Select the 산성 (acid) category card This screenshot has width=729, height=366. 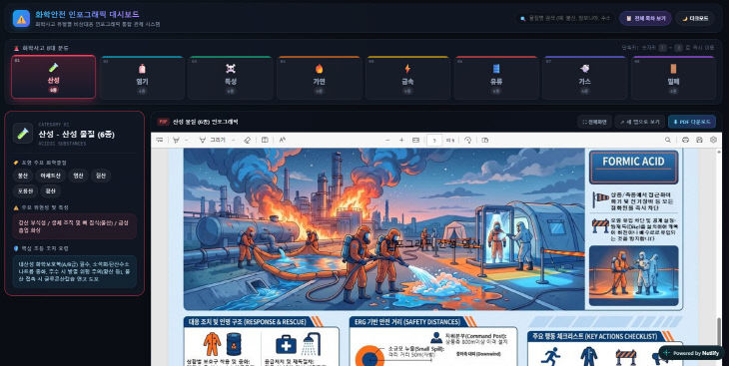(54, 77)
